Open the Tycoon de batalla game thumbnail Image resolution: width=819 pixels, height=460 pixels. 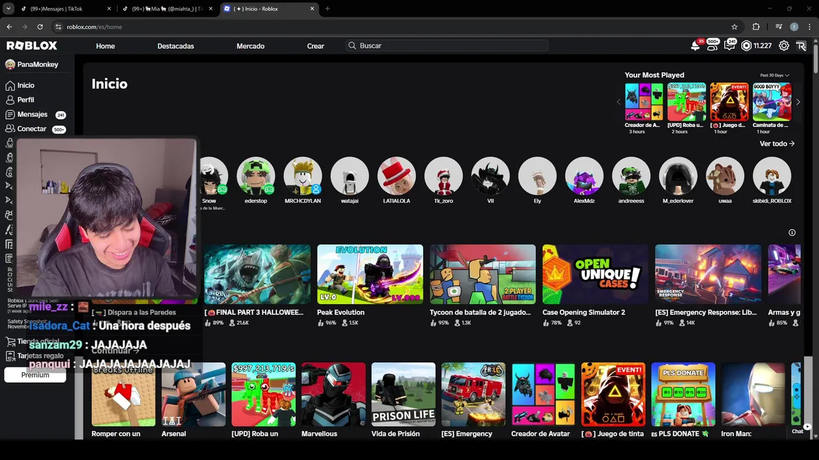coord(482,274)
